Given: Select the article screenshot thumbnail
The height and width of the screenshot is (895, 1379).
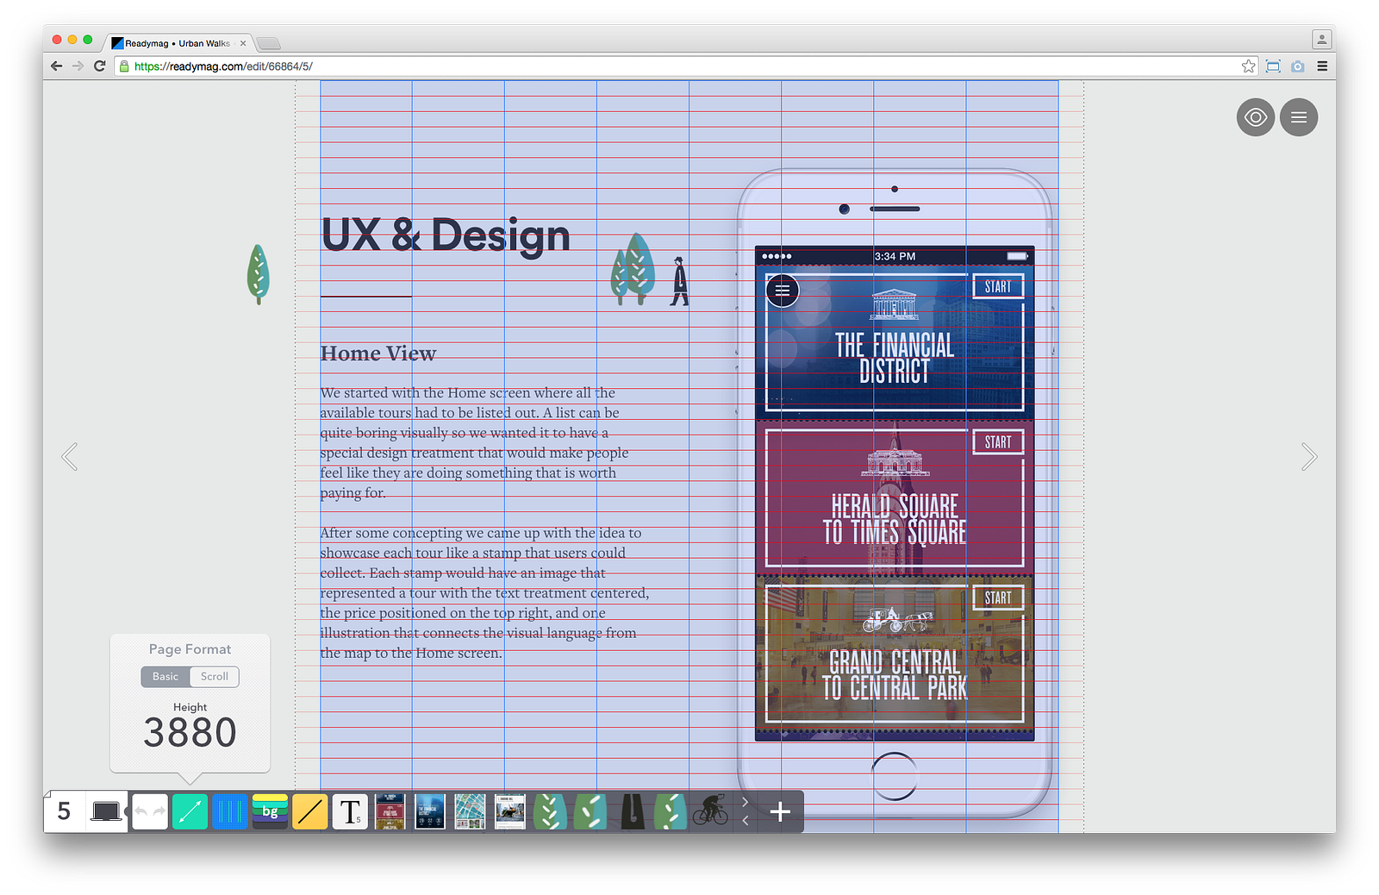Looking at the screenshot, I should (509, 811).
